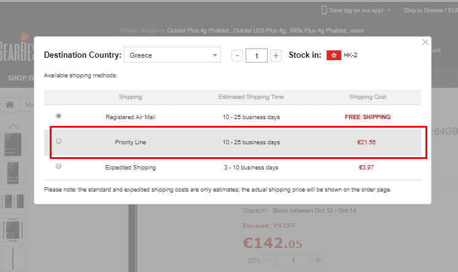This screenshot has height=272, width=458.
Task: Click the minus button next to QTY
Action: pyautogui.click(x=269, y=260)
